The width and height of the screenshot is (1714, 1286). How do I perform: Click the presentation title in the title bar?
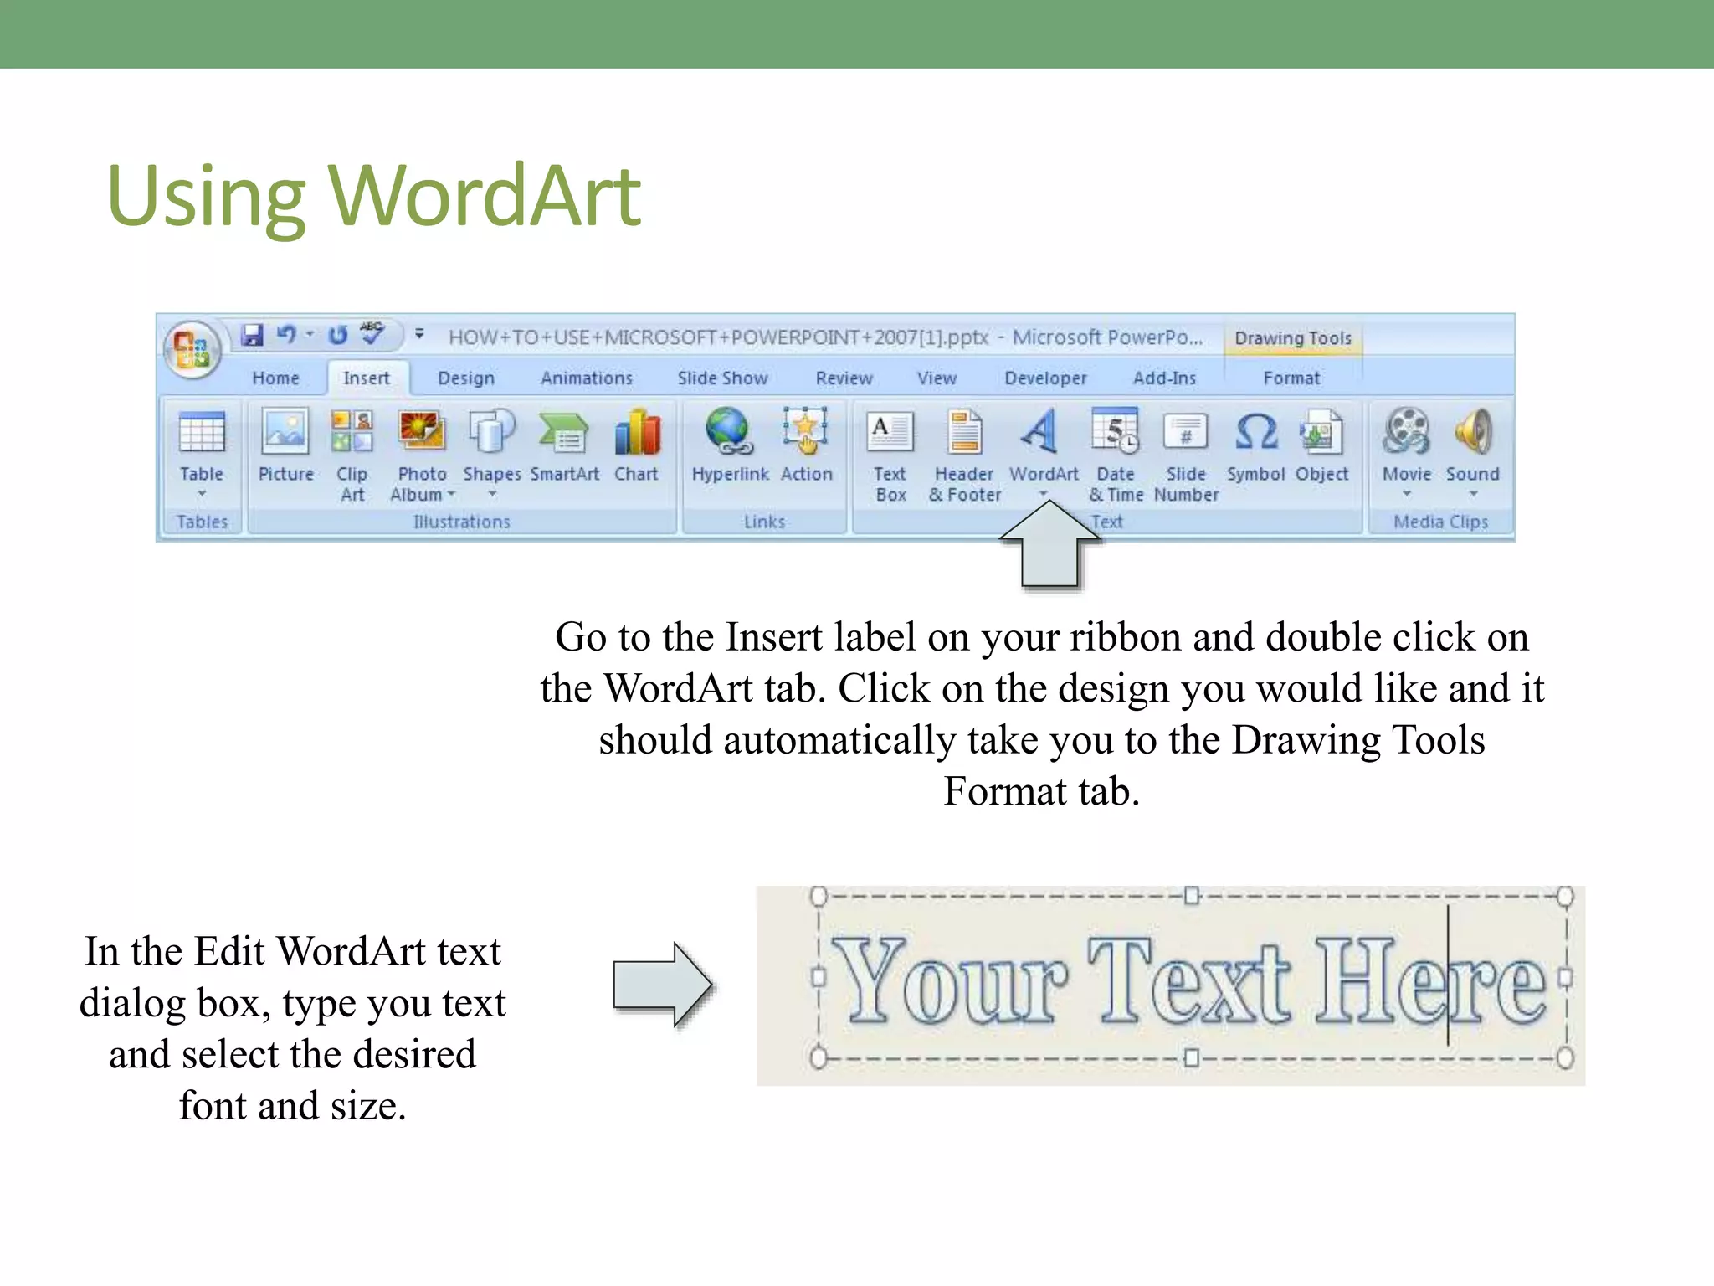point(825,337)
